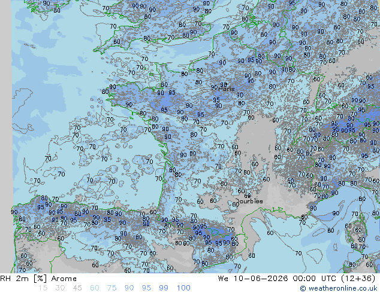Click the copyright symbol before weatheronline
Screen dimensions: 380x293
click(303, 288)
